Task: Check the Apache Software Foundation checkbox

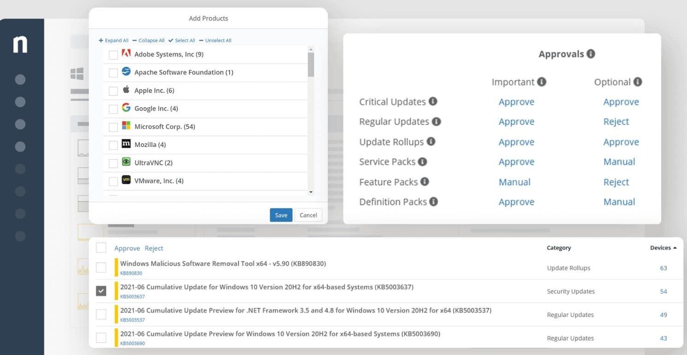Action: (113, 73)
